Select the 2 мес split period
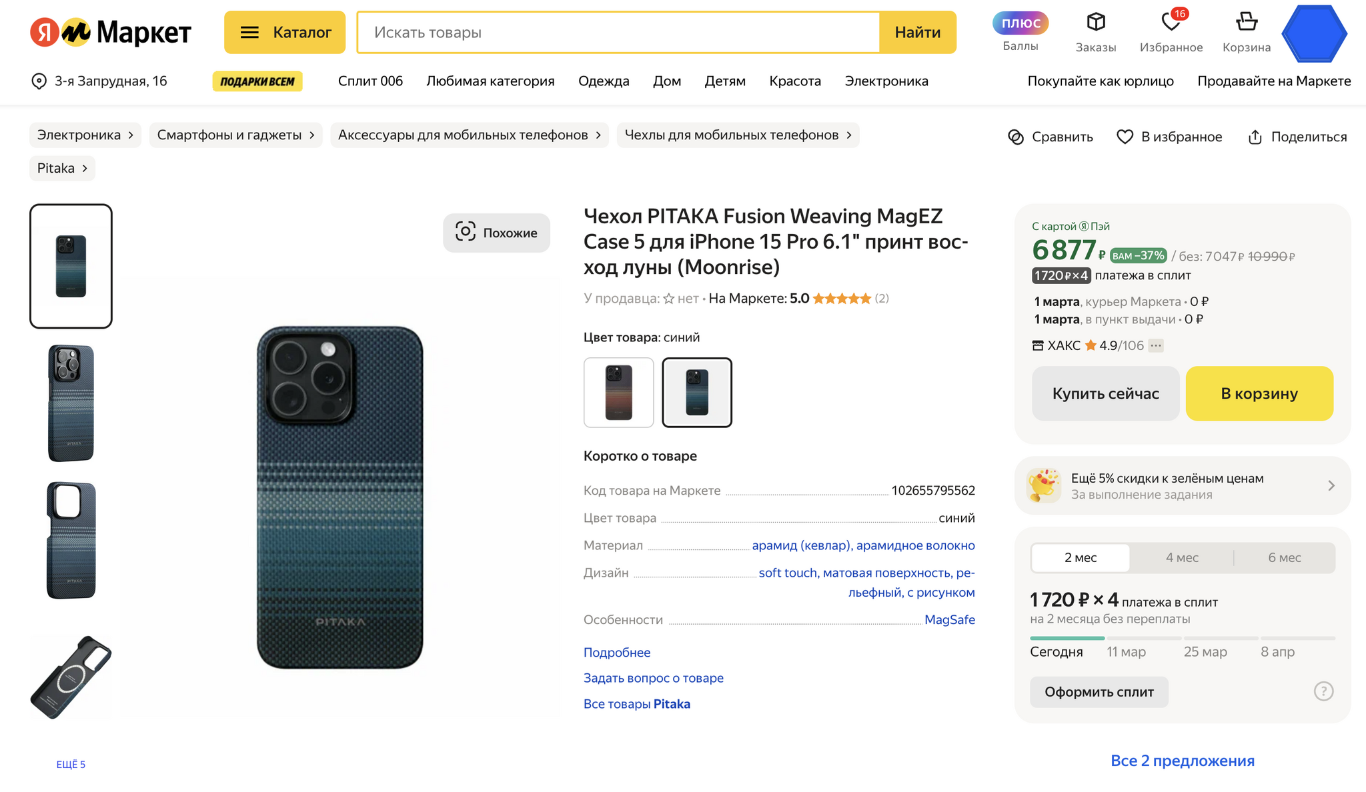Screen dimensions: 1366x792 click(1081, 558)
